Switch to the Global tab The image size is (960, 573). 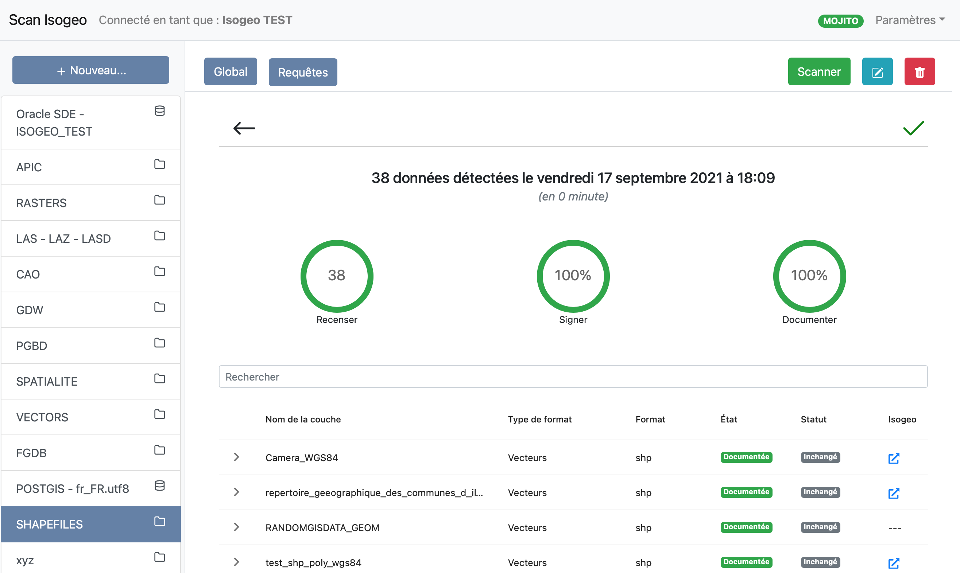pos(230,72)
